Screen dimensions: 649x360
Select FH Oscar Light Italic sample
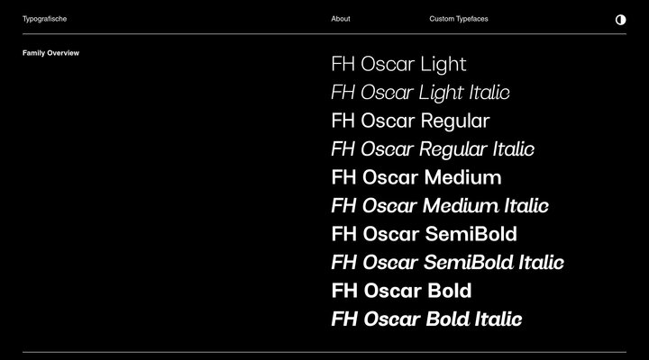(420, 93)
